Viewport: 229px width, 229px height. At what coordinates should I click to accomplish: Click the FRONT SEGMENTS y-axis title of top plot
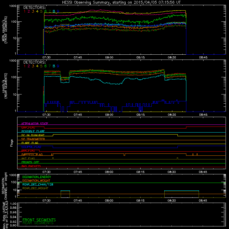[x=6, y=30]
